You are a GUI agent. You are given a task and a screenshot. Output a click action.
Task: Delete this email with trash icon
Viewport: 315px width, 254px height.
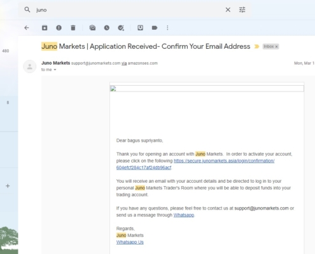(73, 28)
